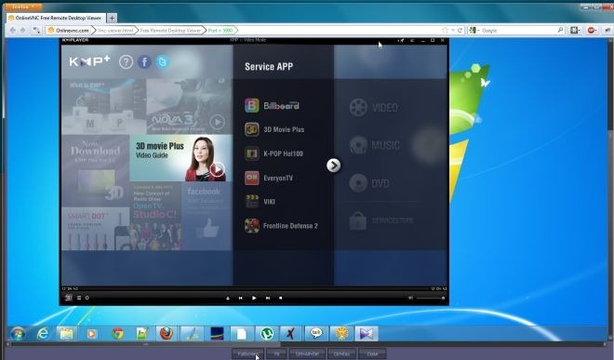Click Ctrl-Alt-Del VNC button
This screenshot has width=614, height=360.
pos(307,354)
